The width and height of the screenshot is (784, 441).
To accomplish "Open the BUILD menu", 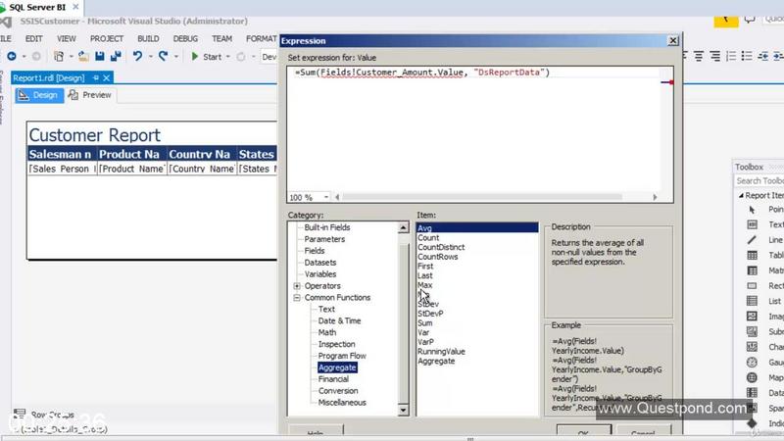I will [148, 38].
